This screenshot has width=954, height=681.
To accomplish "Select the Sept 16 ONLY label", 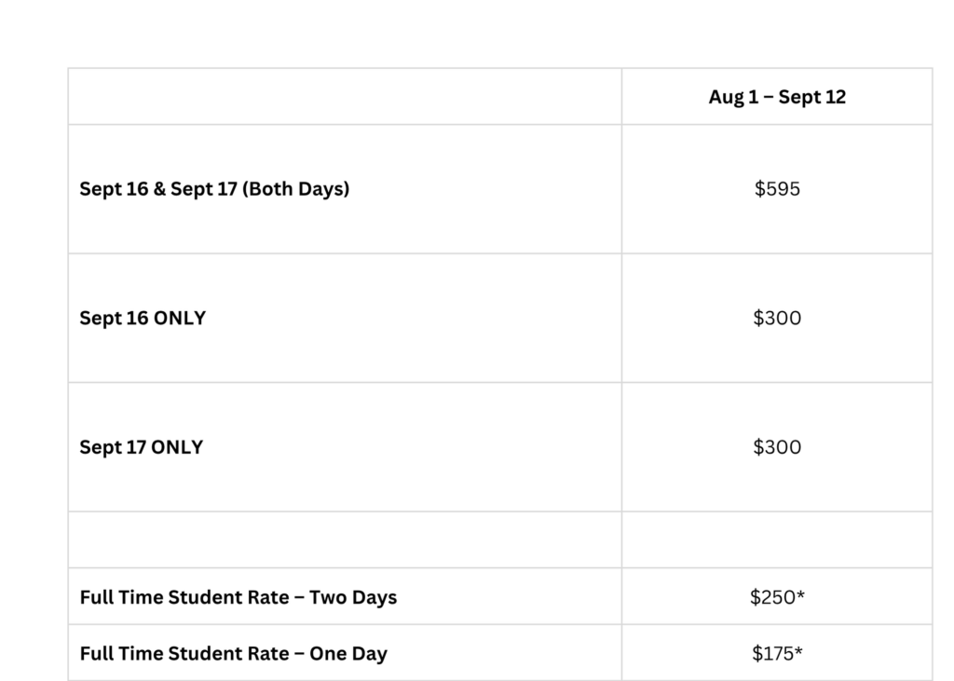I will (143, 318).
